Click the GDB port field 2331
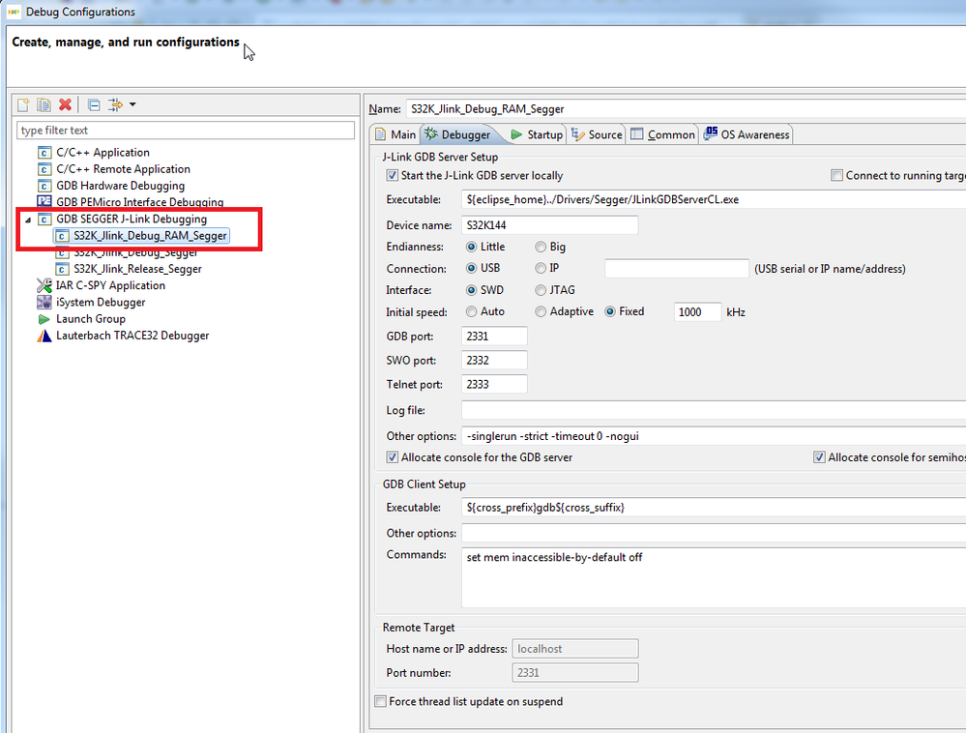 coord(494,336)
